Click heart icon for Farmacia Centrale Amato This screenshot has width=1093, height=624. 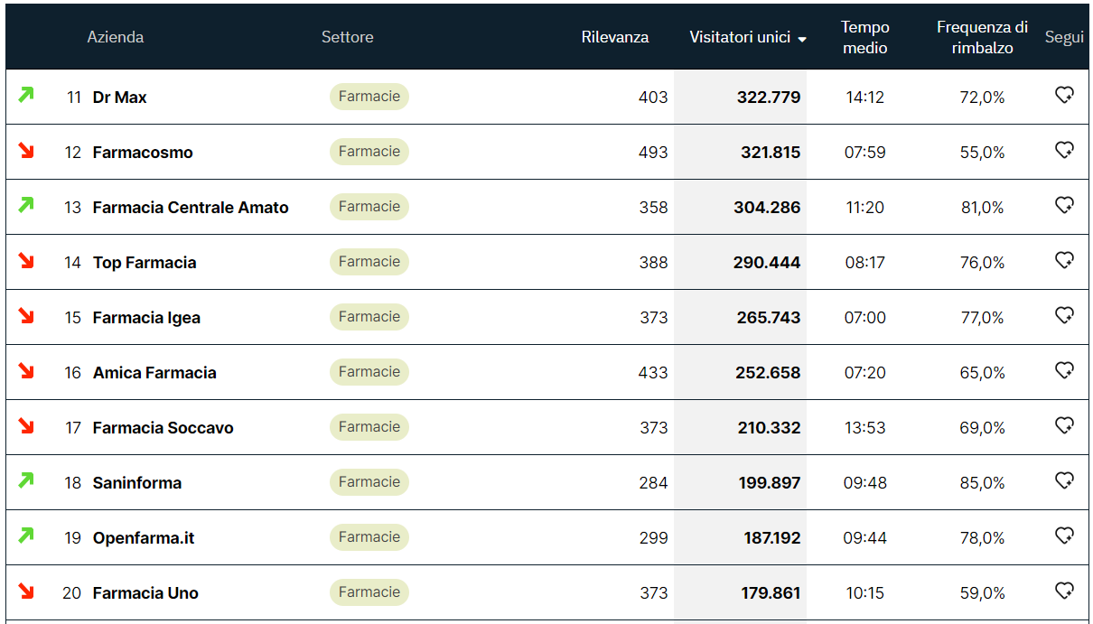point(1064,205)
